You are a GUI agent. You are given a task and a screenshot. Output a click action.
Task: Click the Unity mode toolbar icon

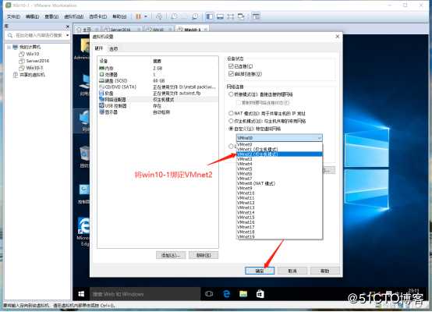point(241,16)
